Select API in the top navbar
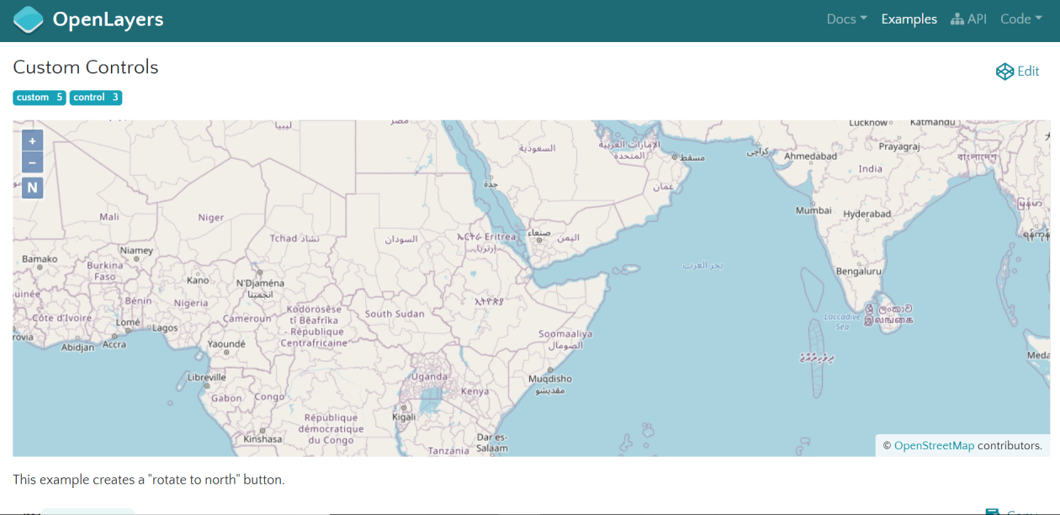Viewport: 1060px width, 515px height. click(978, 19)
